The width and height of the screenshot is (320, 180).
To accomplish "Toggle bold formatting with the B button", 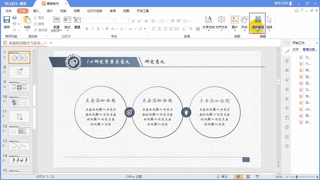I will pos(87,29).
